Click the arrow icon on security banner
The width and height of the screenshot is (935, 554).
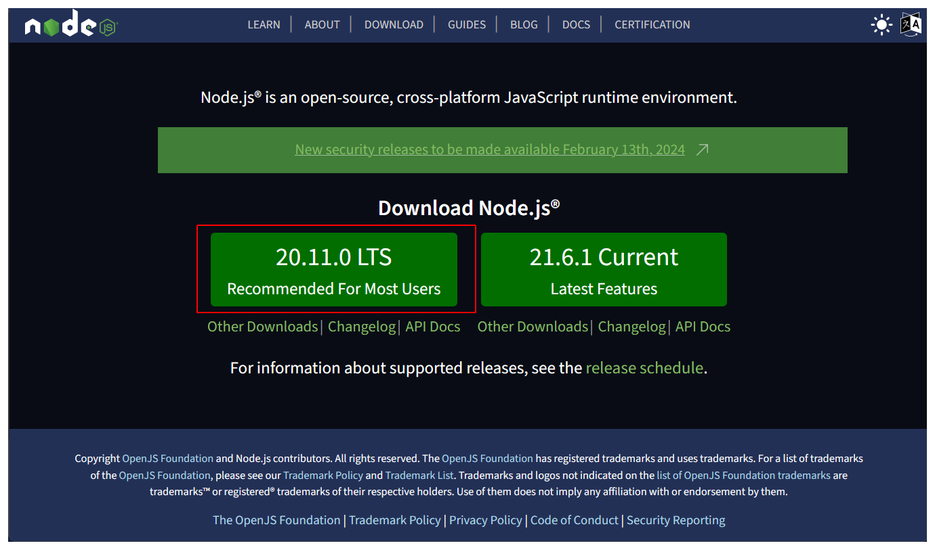703,149
